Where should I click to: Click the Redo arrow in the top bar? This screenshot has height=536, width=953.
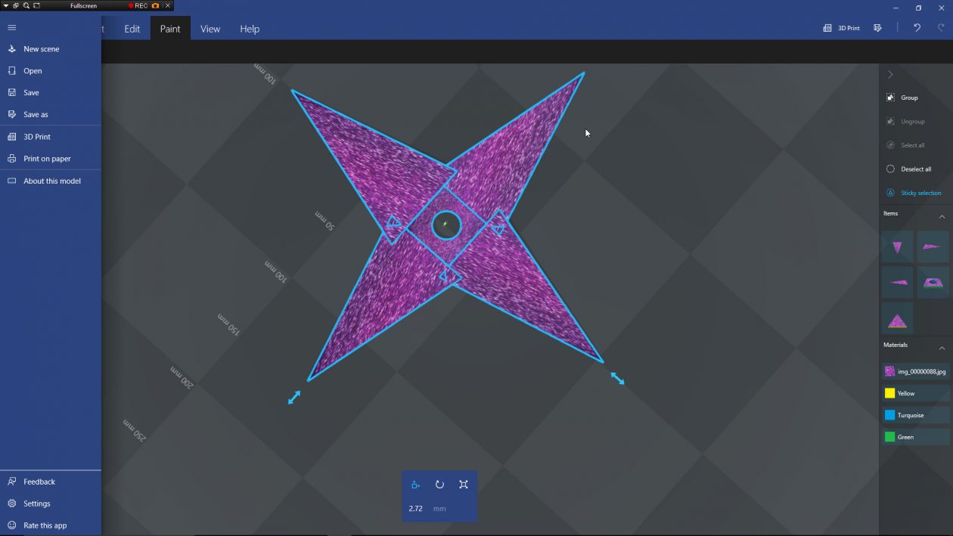click(939, 28)
